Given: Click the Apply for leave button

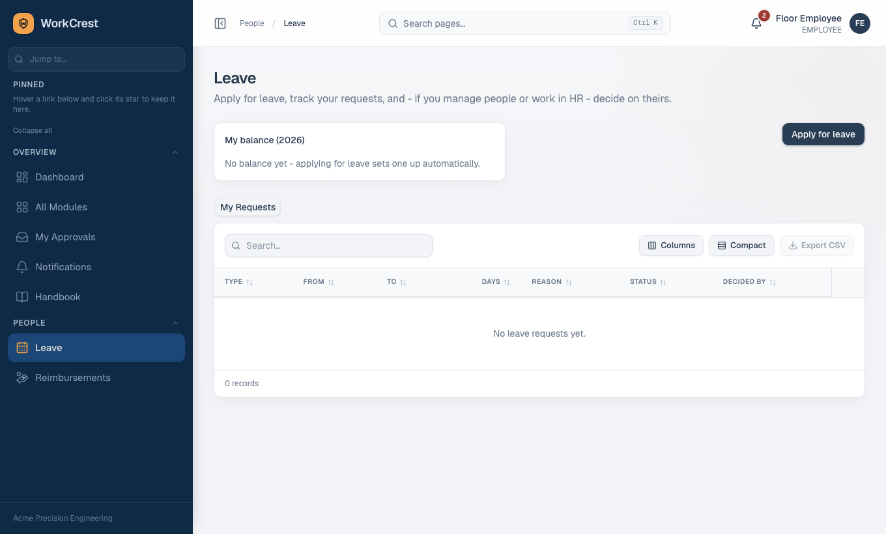Looking at the screenshot, I should click(x=823, y=134).
